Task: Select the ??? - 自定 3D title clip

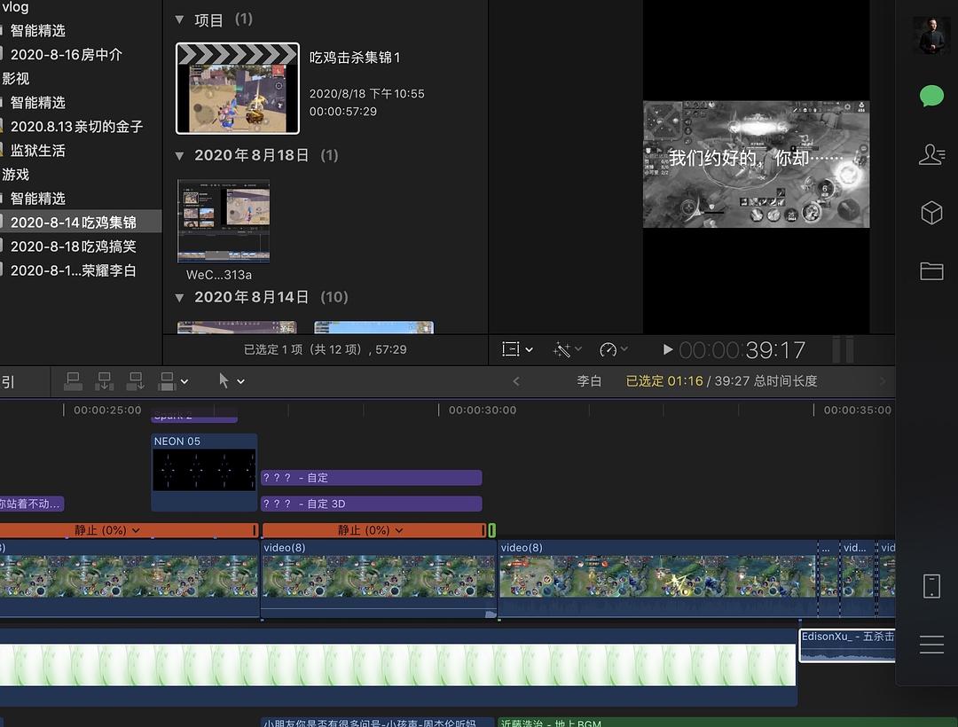Action: pos(371,504)
